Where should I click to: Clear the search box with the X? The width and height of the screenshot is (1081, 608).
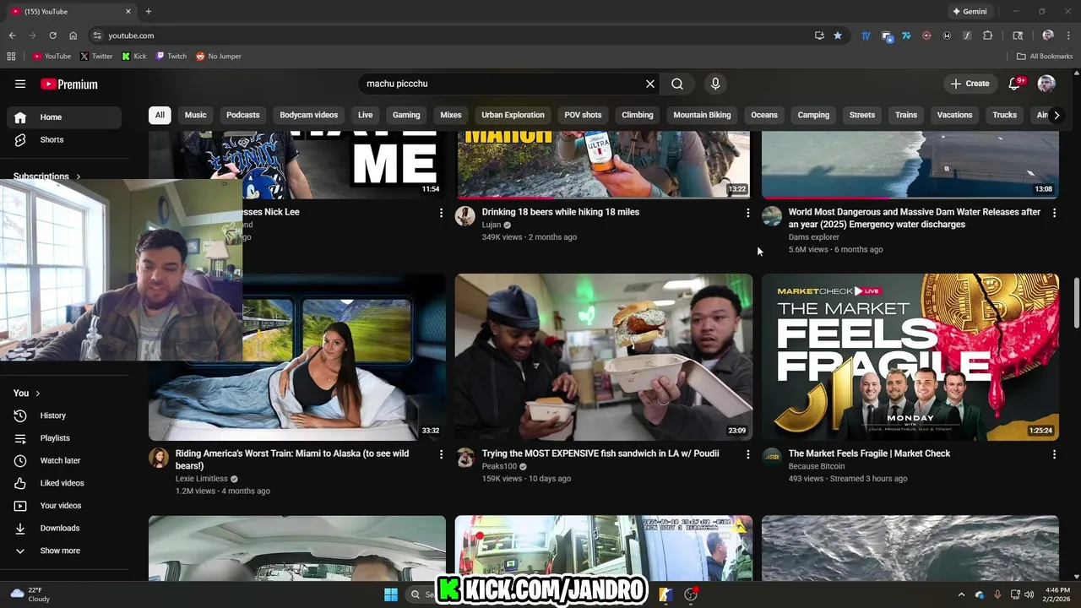click(x=650, y=84)
